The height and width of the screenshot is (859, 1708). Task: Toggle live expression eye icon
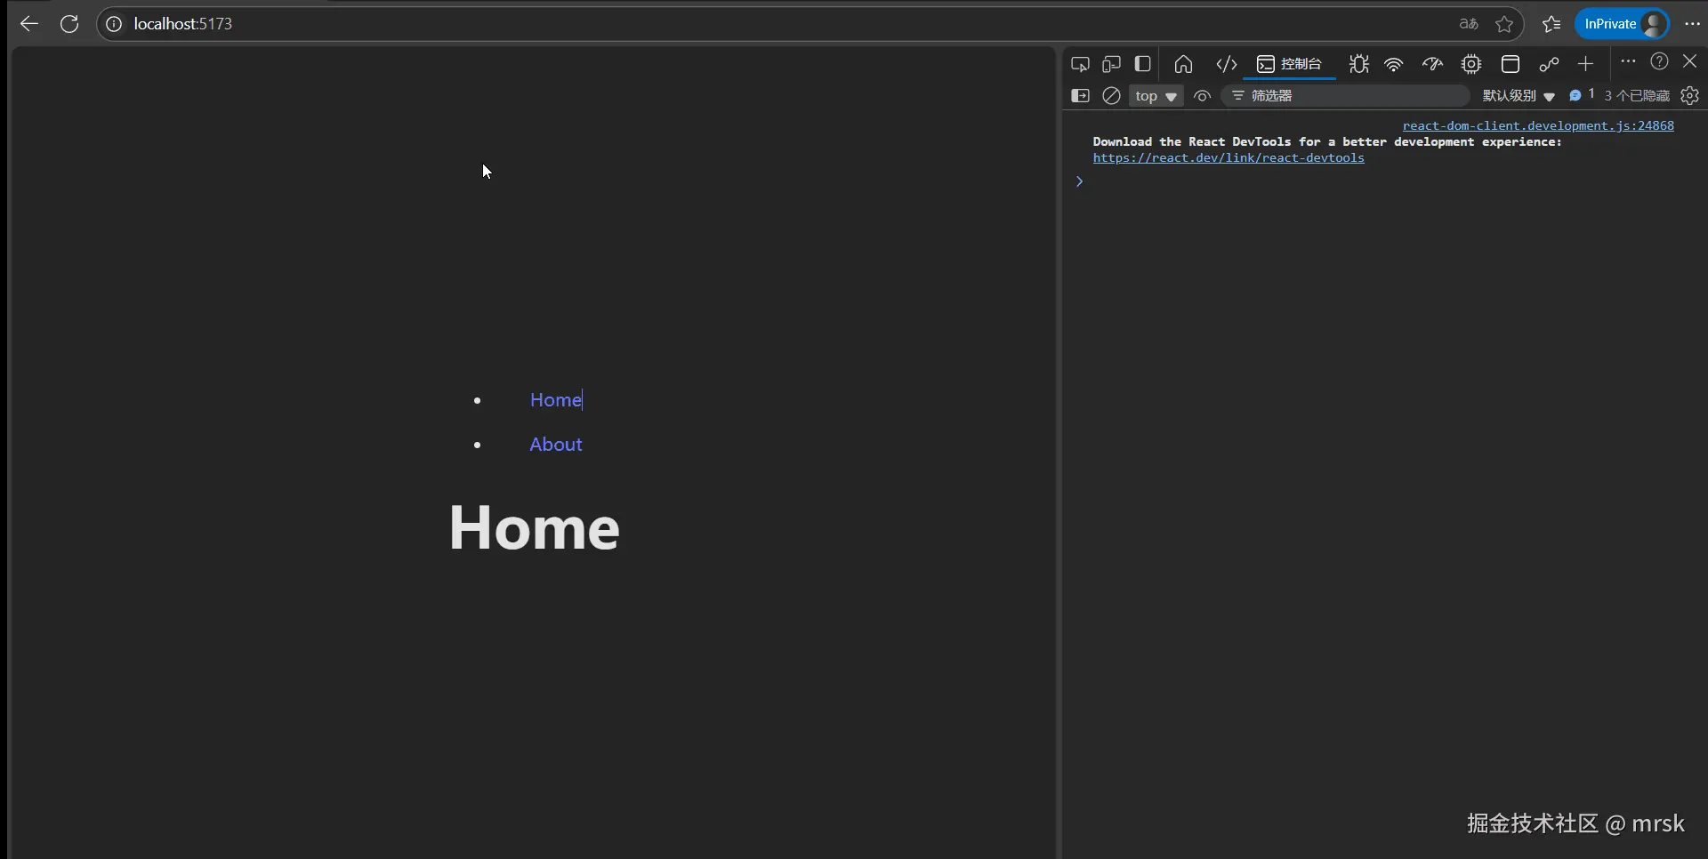[1202, 96]
